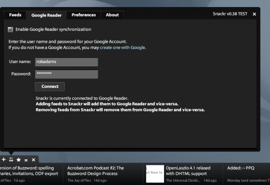
Task: Click the star icon in ticker toolbar
Action: (x=19, y=160)
